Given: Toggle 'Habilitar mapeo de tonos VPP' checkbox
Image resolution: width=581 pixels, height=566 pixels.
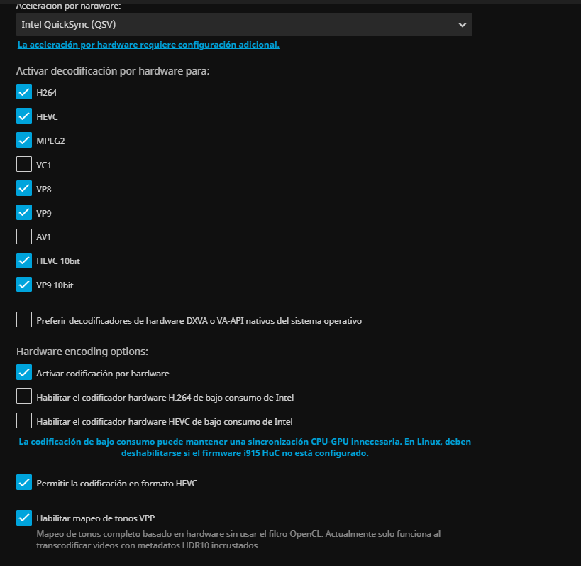Looking at the screenshot, I should point(24,518).
